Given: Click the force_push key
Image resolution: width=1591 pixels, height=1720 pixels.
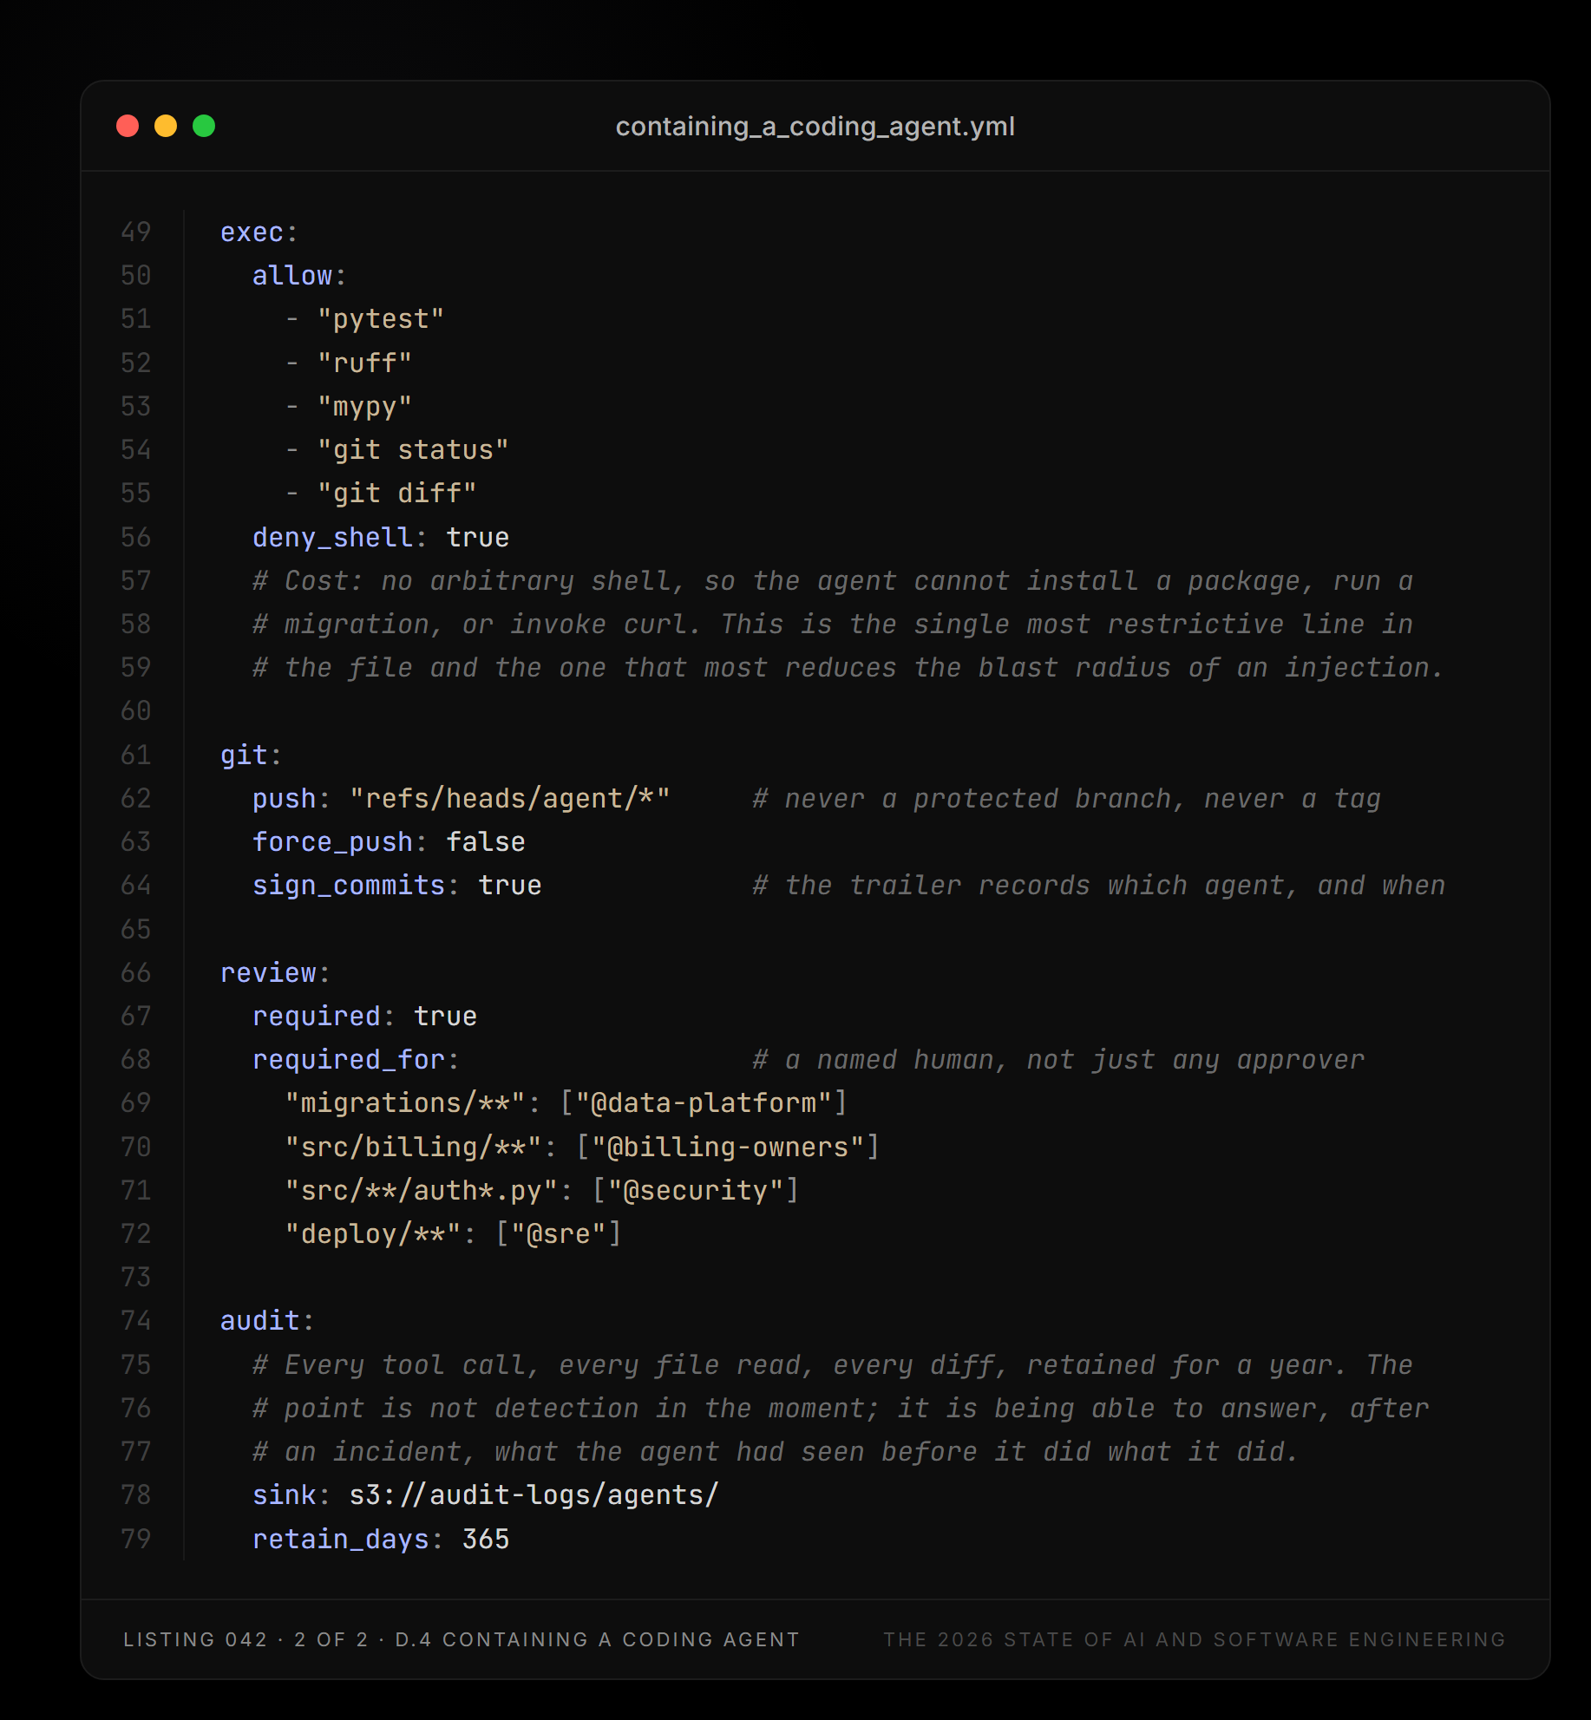Looking at the screenshot, I should 332,842.
